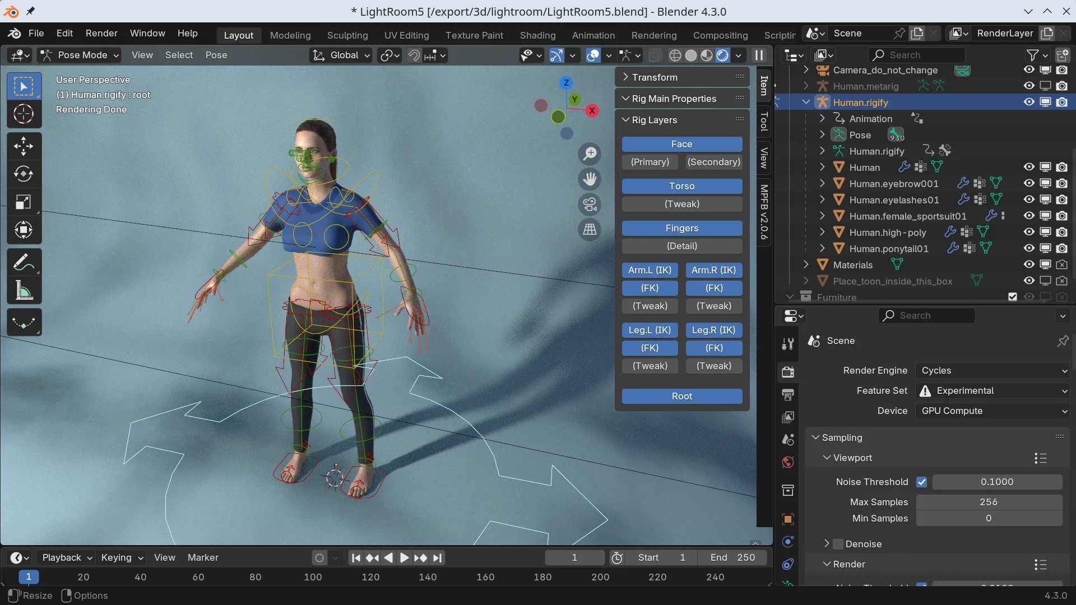Click the Root rig layer button
This screenshot has height=605, width=1076.
pos(681,396)
